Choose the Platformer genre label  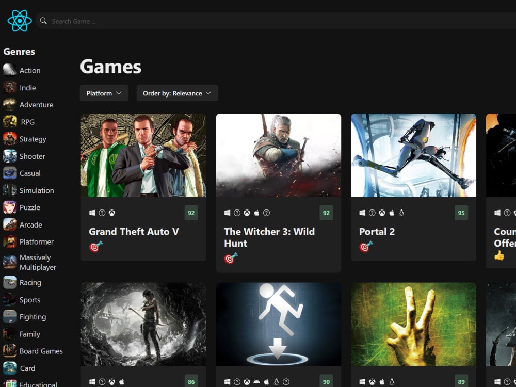pos(36,242)
